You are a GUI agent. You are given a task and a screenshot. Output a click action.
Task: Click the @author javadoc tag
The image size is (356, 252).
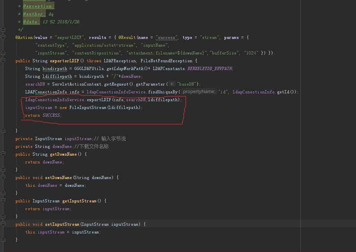pyautogui.click(x=34, y=14)
